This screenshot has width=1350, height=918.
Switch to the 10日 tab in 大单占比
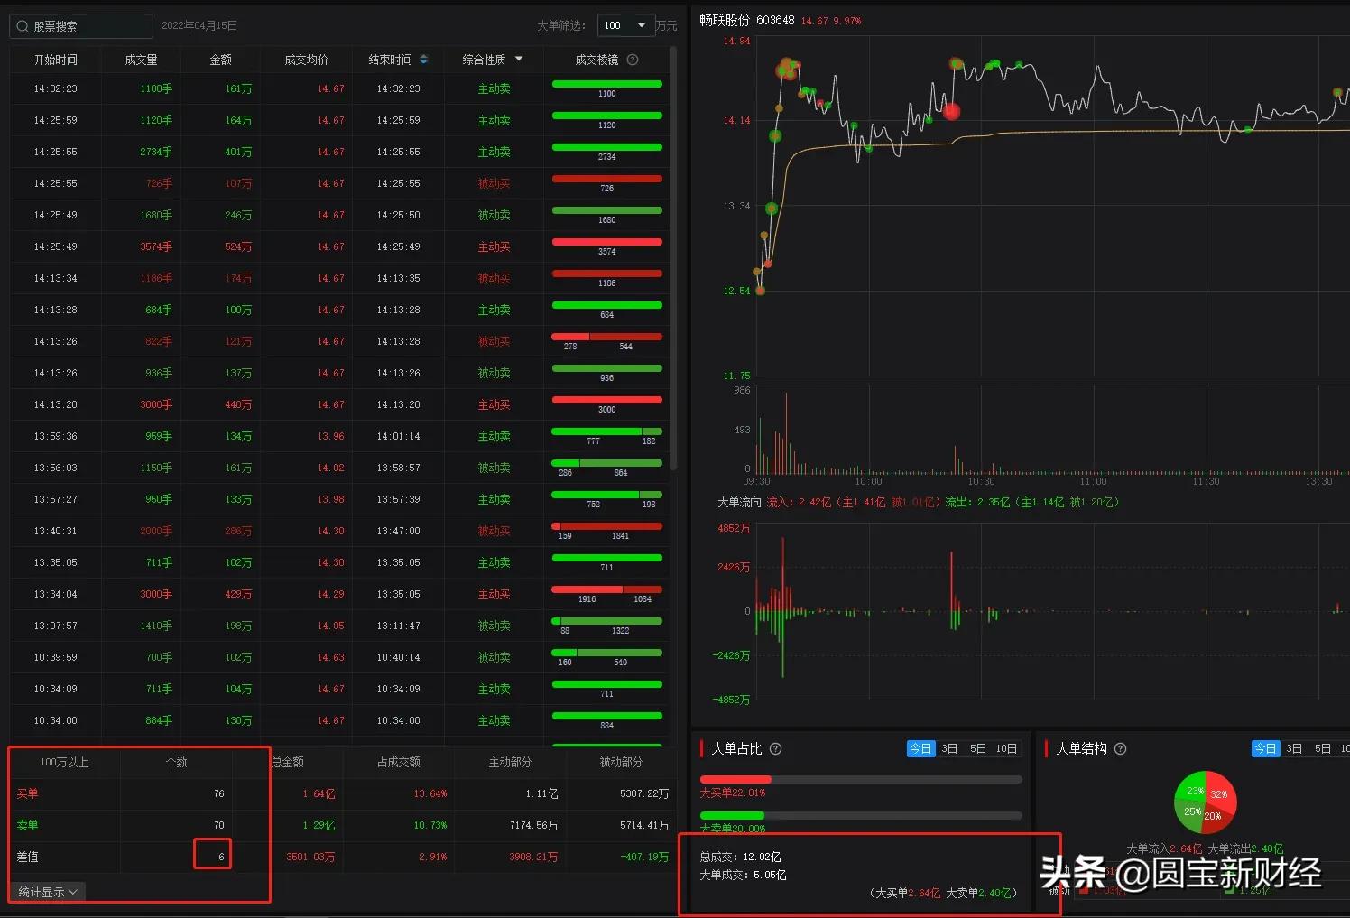pos(1006,748)
